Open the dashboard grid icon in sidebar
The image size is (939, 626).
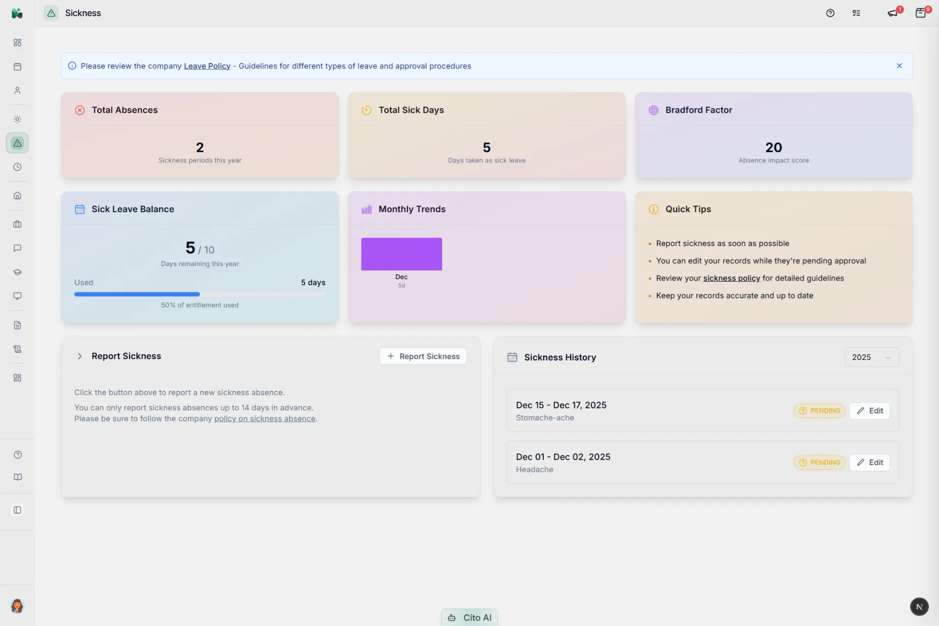[x=17, y=43]
